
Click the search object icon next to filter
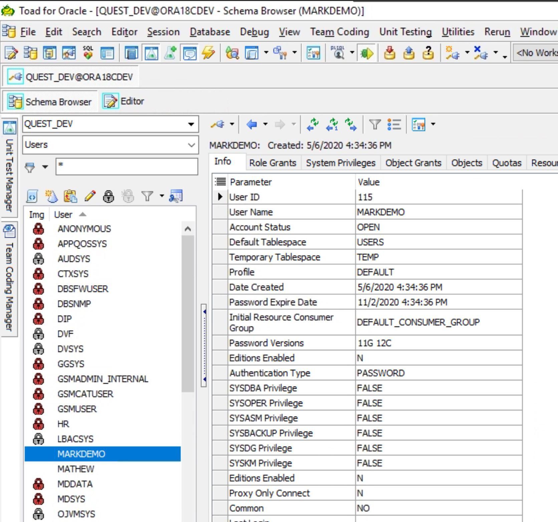pyautogui.click(x=176, y=196)
